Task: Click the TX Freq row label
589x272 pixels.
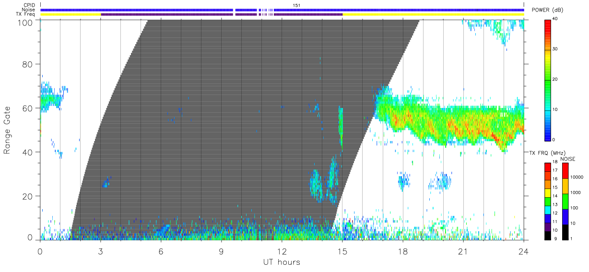Action: click(x=25, y=14)
